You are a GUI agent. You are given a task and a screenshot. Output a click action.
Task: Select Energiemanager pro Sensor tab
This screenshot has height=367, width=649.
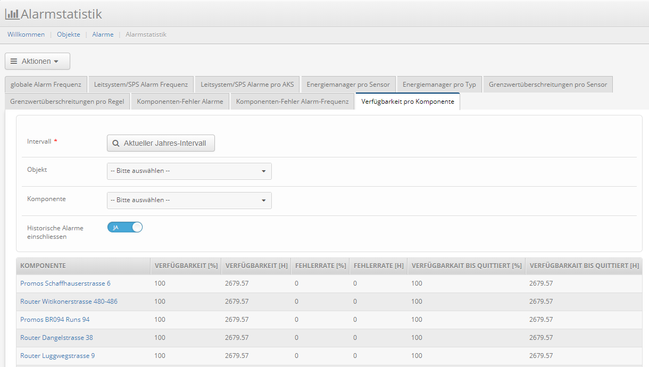pos(348,85)
